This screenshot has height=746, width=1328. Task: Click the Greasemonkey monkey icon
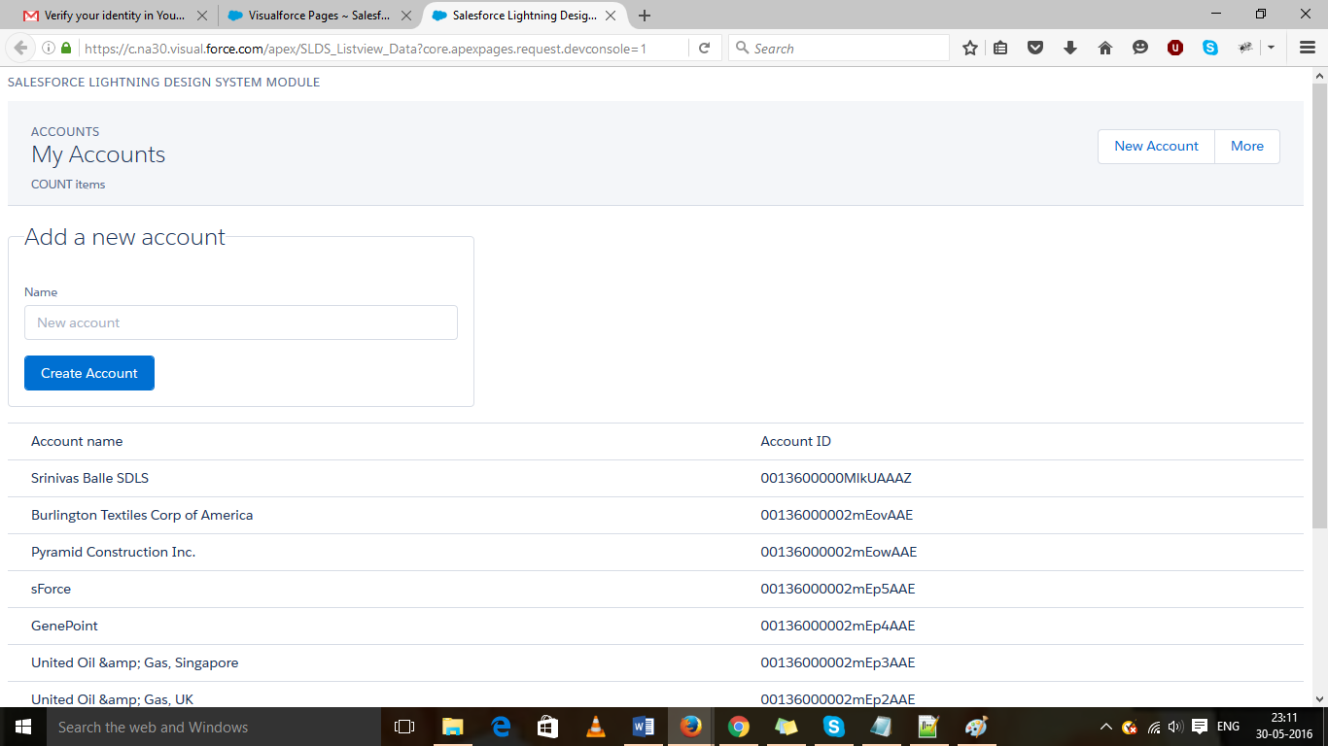[x=1245, y=48]
